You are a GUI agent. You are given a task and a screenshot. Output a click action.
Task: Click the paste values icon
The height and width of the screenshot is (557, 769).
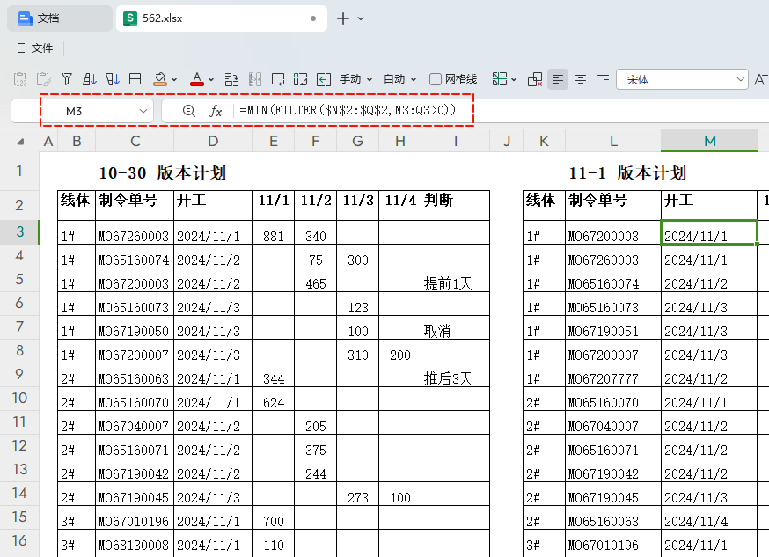coord(20,79)
